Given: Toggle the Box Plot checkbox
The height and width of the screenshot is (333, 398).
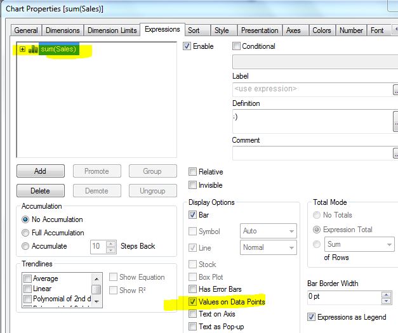Looking at the screenshot, I should [x=192, y=277].
